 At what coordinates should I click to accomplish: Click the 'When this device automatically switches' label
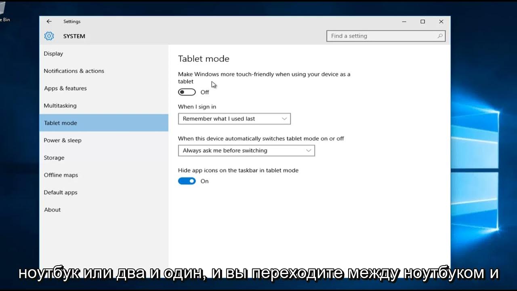pyautogui.click(x=261, y=139)
